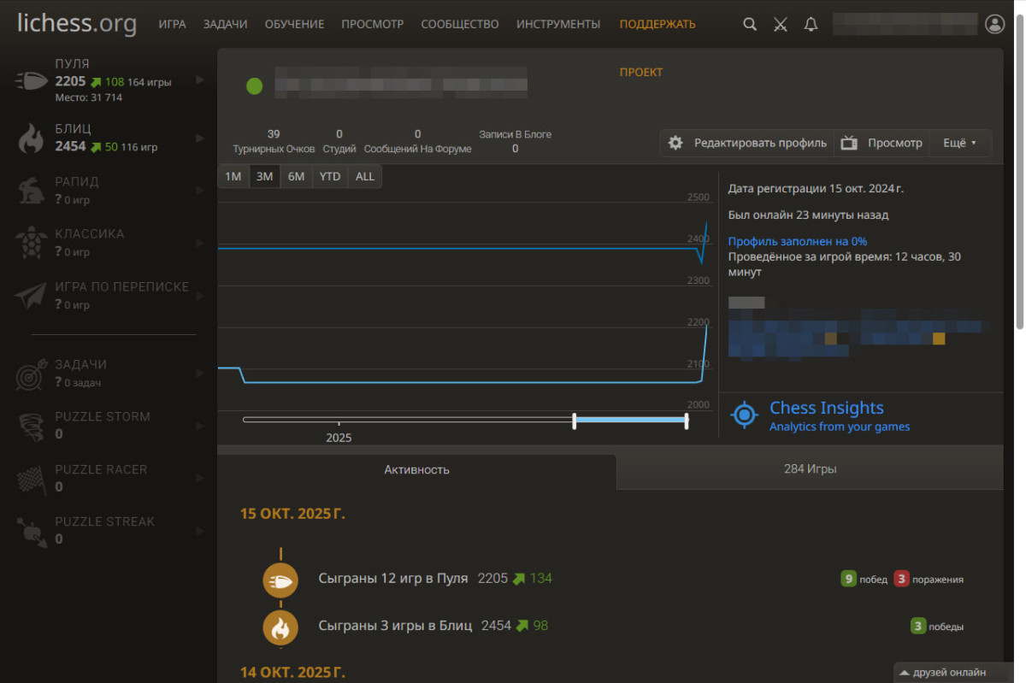Viewport: 1026px width, 683px height.
Task: Select the 1M chart range
Action: click(x=233, y=177)
